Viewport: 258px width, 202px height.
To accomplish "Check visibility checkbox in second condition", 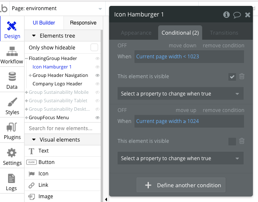I will tap(232, 141).
